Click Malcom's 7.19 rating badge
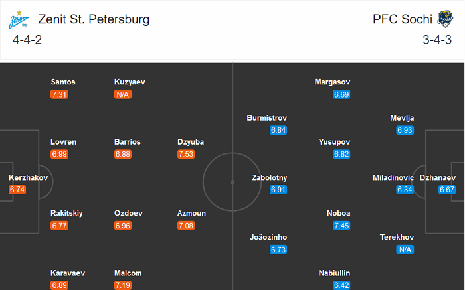465x290 pixels. (123, 285)
